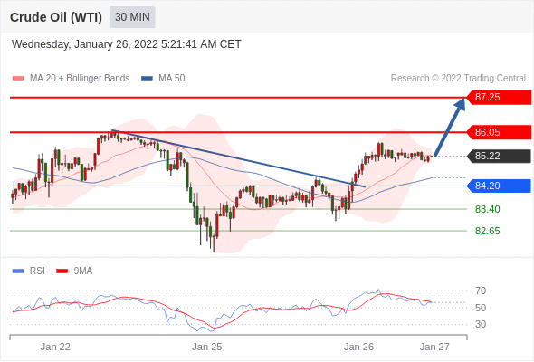Click the 82.65 support level label
The height and width of the screenshot is (362, 534).
click(x=488, y=231)
